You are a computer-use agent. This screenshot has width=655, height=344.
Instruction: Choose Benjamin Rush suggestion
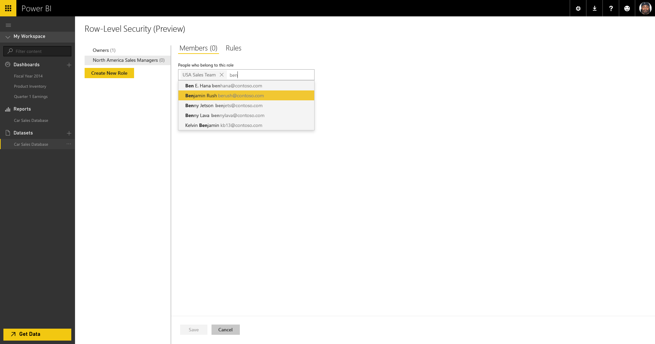pos(246,96)
